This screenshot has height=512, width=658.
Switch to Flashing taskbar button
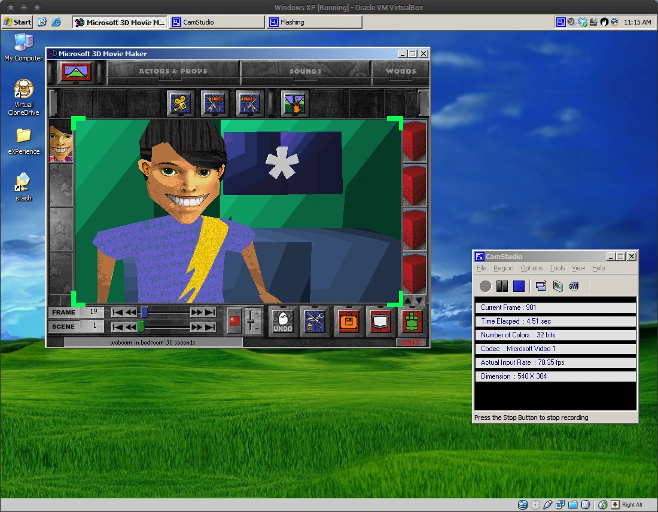[314, 22]
